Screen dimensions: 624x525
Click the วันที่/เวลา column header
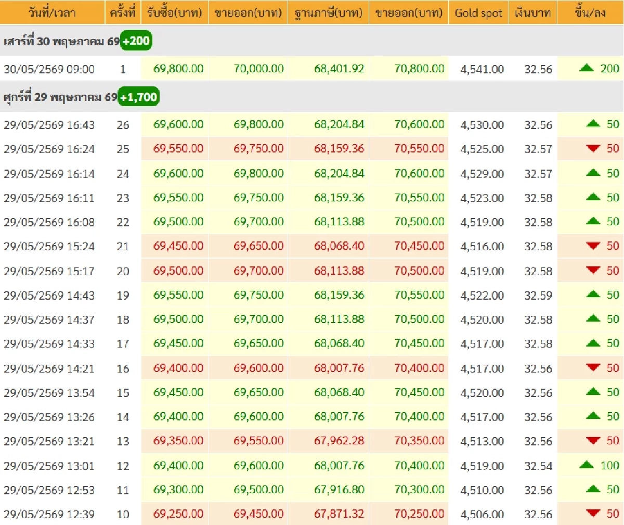(52, 12)
